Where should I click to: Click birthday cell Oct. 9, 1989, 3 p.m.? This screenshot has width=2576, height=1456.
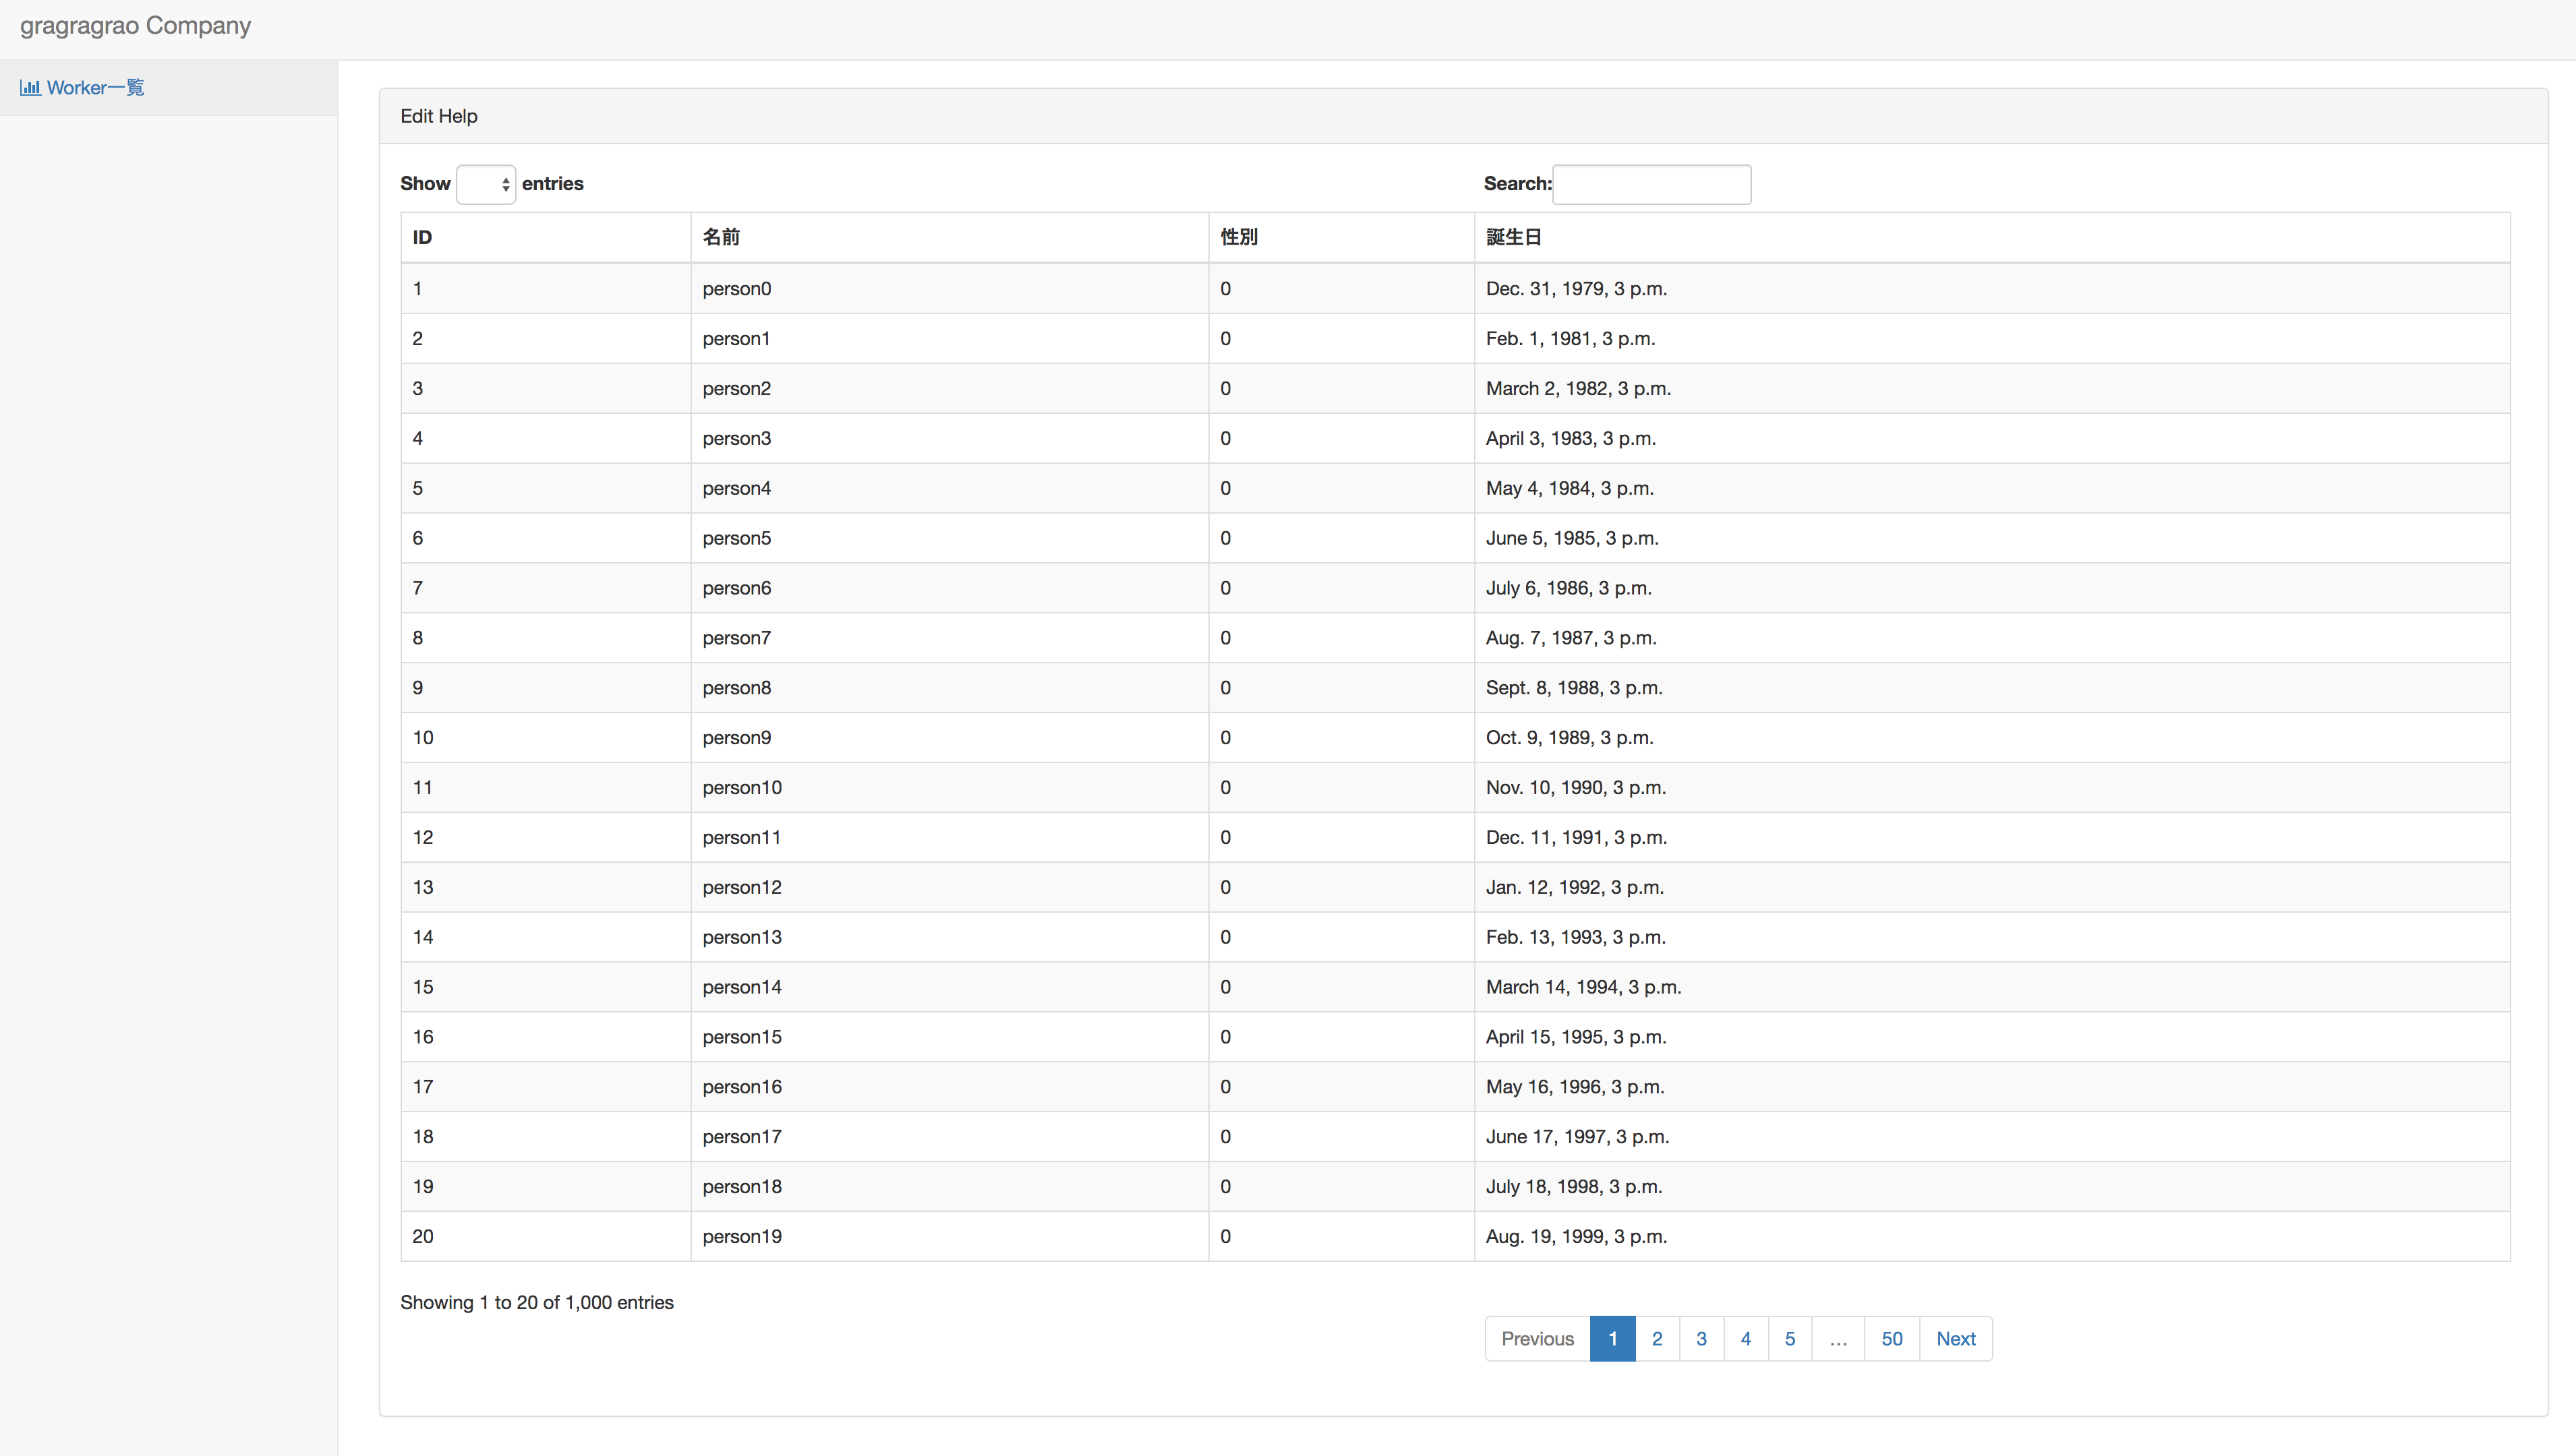tap(1993, 738)
